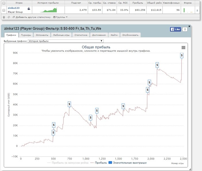Remove row via the x link
The height and width of the screenshot is (171, 202).
coord(197,10)
